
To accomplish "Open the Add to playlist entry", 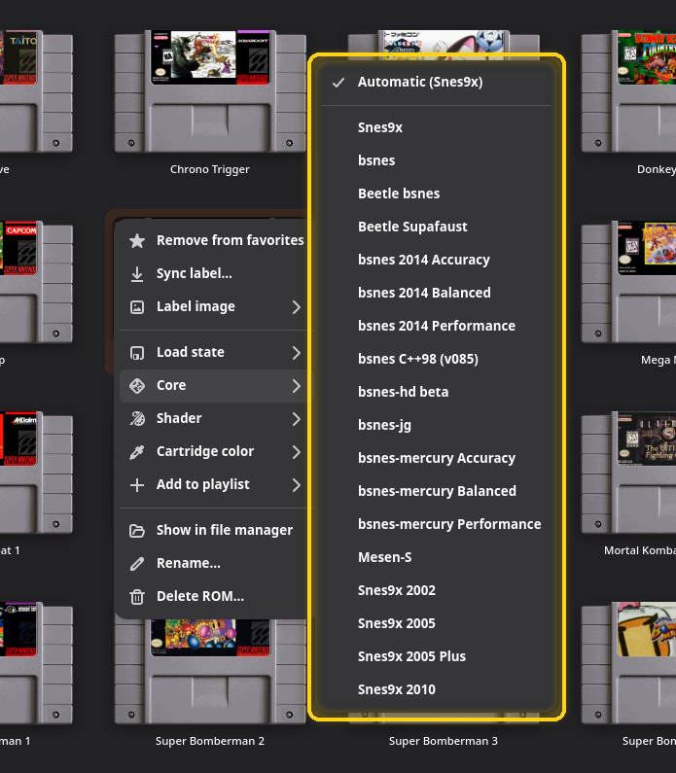I will [215, 484].
